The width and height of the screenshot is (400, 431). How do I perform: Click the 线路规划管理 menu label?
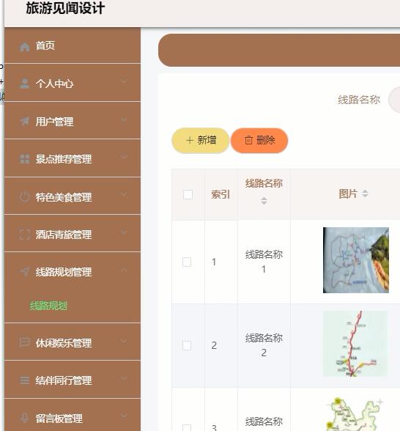pos(64,272)
